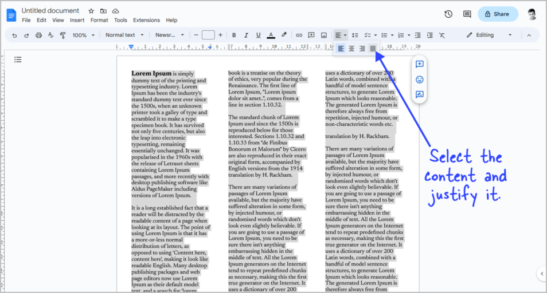Screen dimensions: 547x293
Task: Open the Normal text styles dropdown
Action: [124, 35]
